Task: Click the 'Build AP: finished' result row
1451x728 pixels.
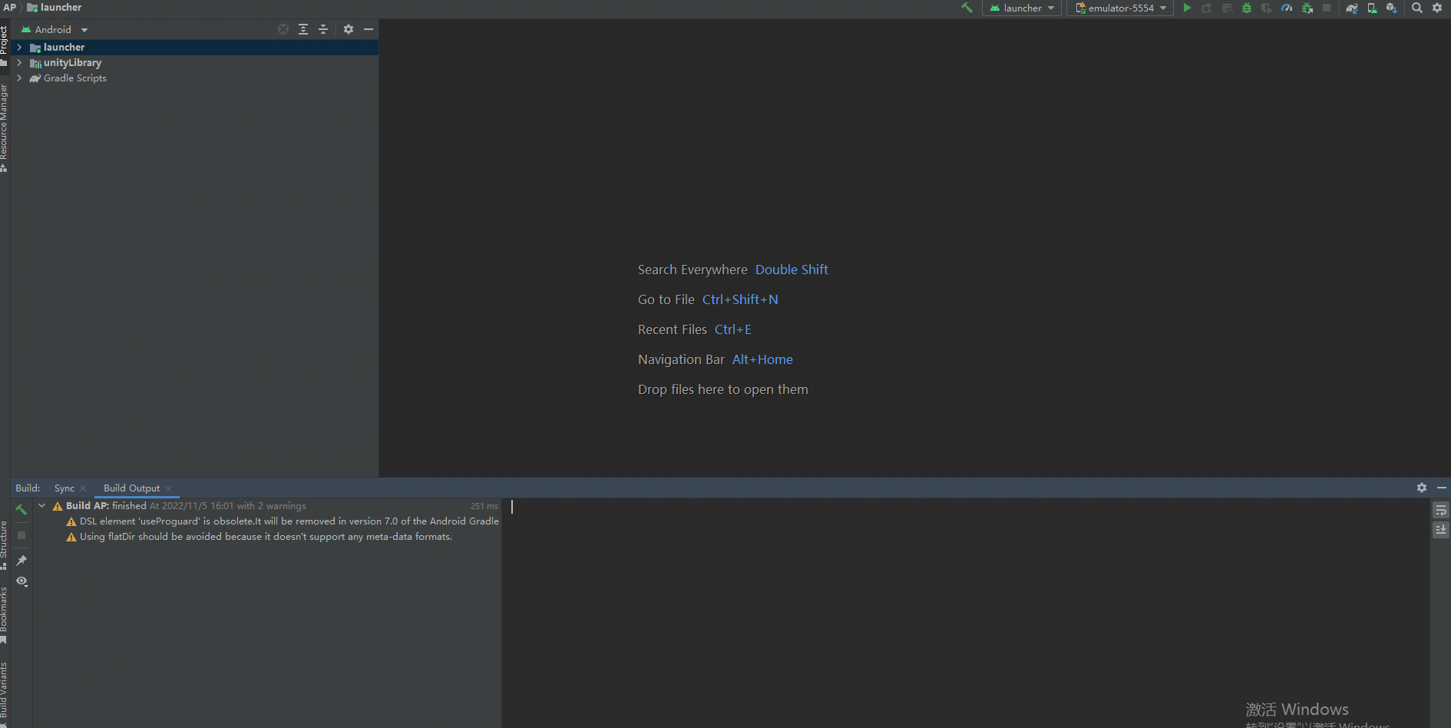Action: tap(266, 506)
